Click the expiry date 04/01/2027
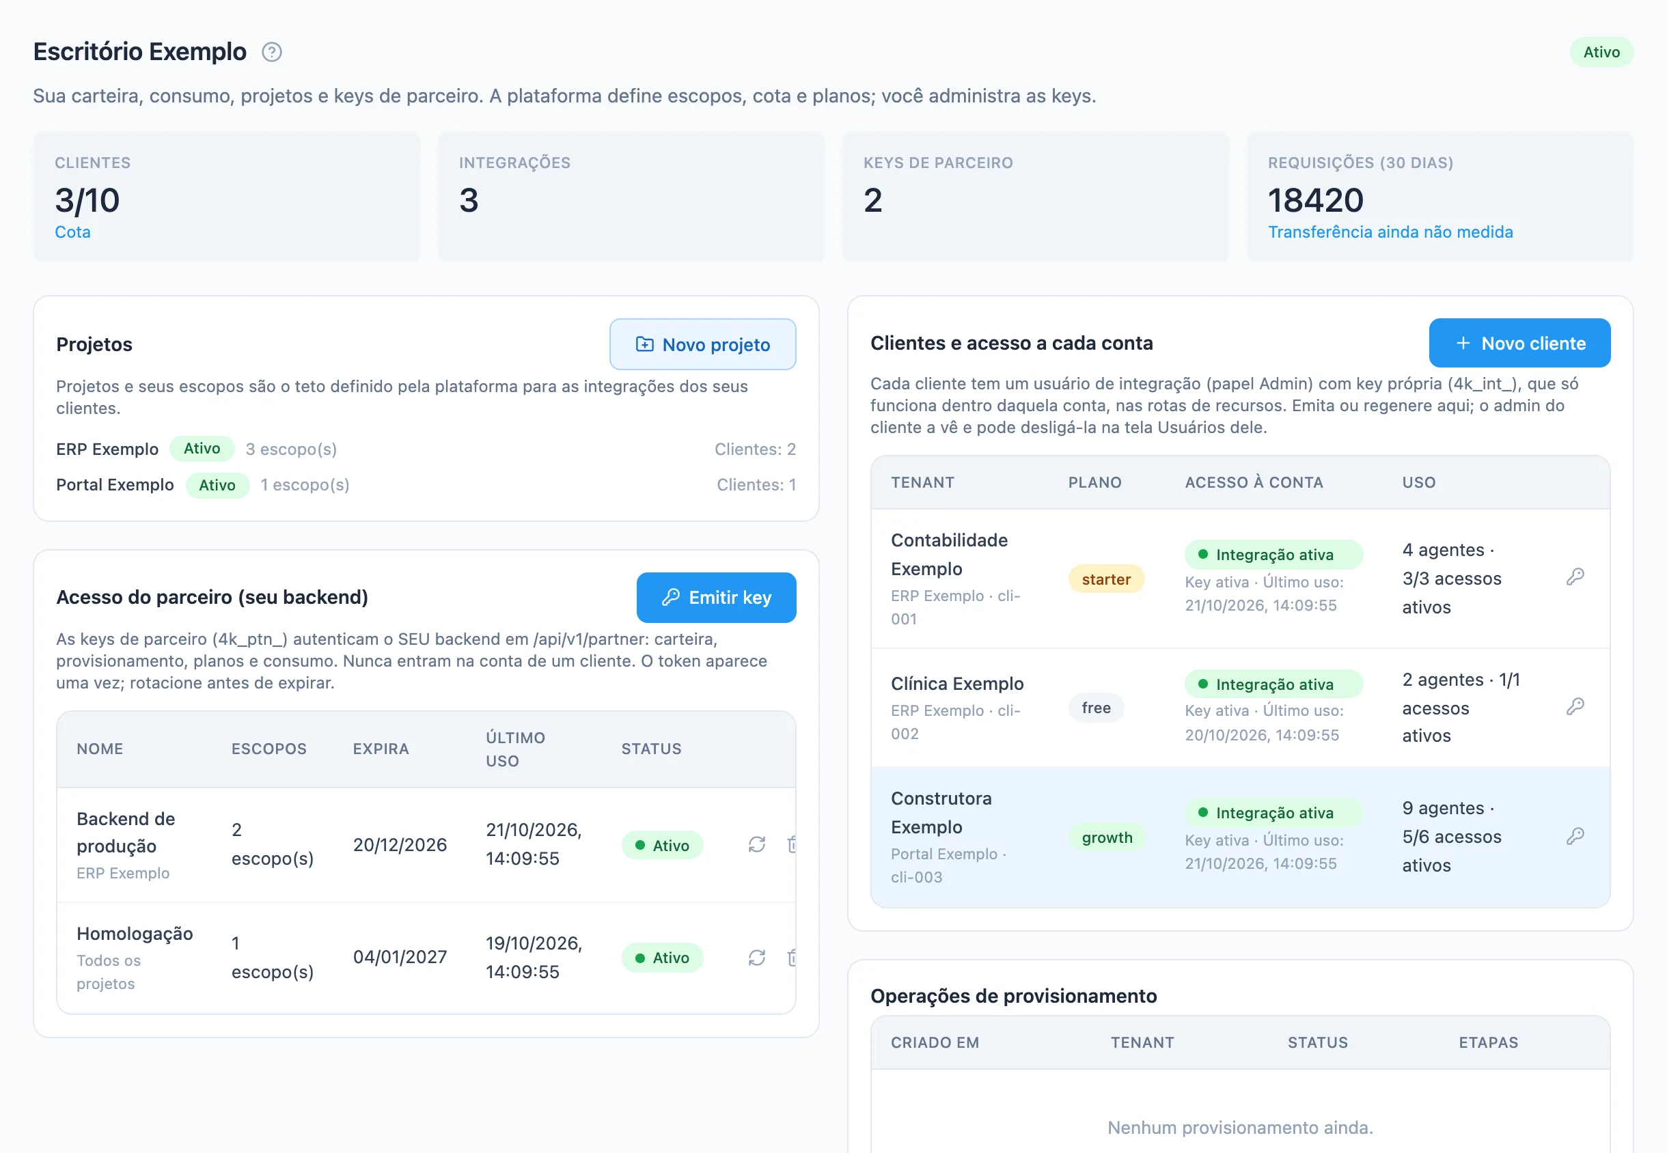Viewport: 1667px width, 1153px height. (x=400, y=957)
